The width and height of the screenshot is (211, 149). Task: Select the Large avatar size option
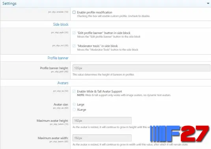(74, 104)
